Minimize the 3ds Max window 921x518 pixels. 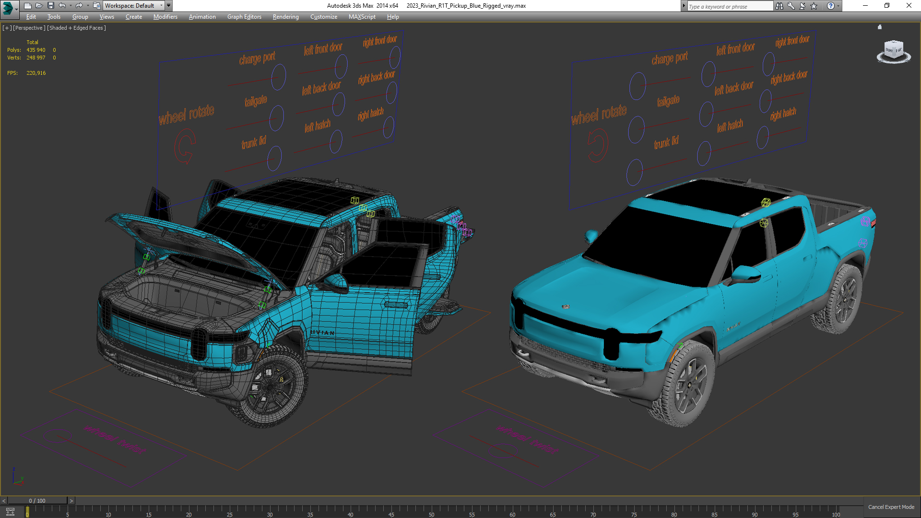point(865,6)
